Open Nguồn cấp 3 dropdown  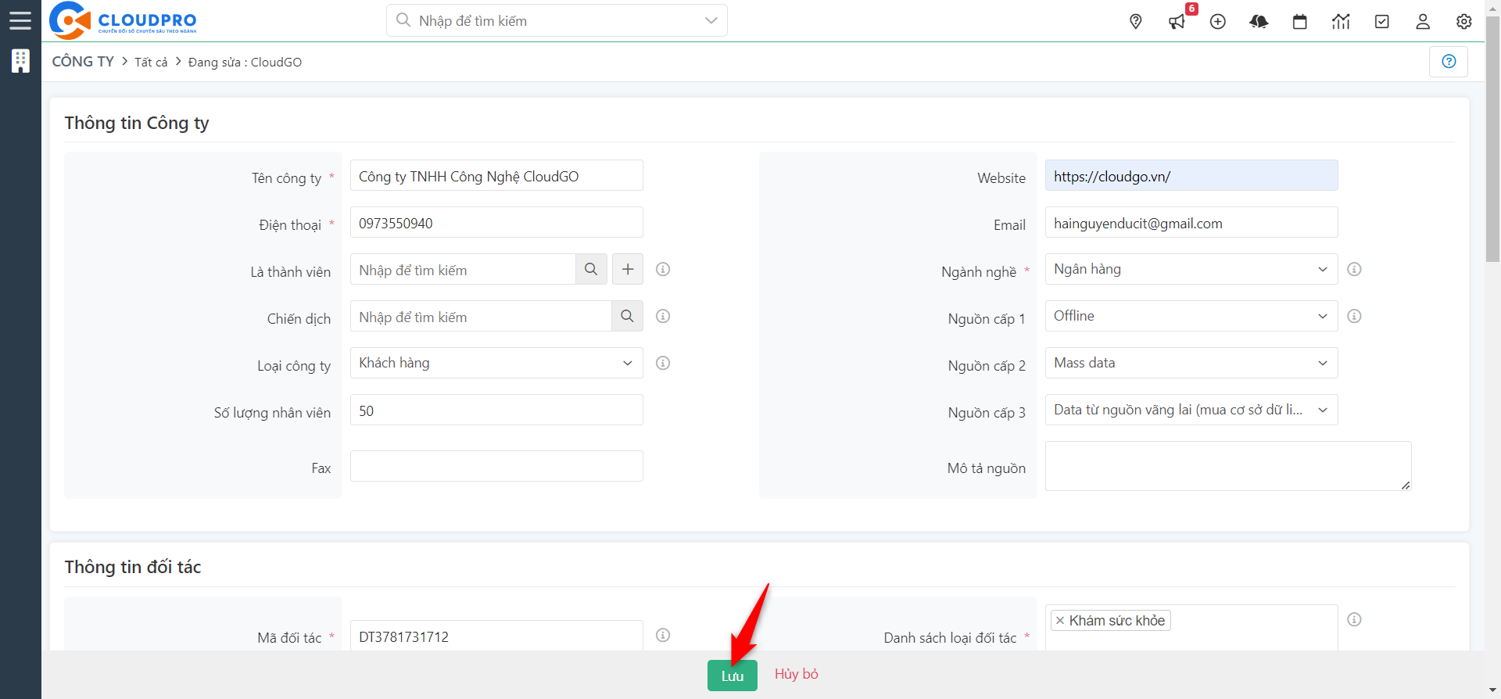1191,410
